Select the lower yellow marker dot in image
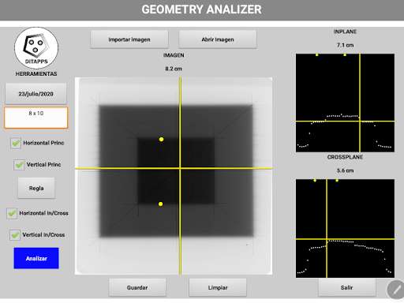The width and height of the screenshot is (404, 303). point(160,204)
